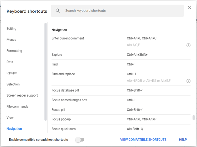
Task: Jump to Selection shortcuts
Action: [13, 84]
